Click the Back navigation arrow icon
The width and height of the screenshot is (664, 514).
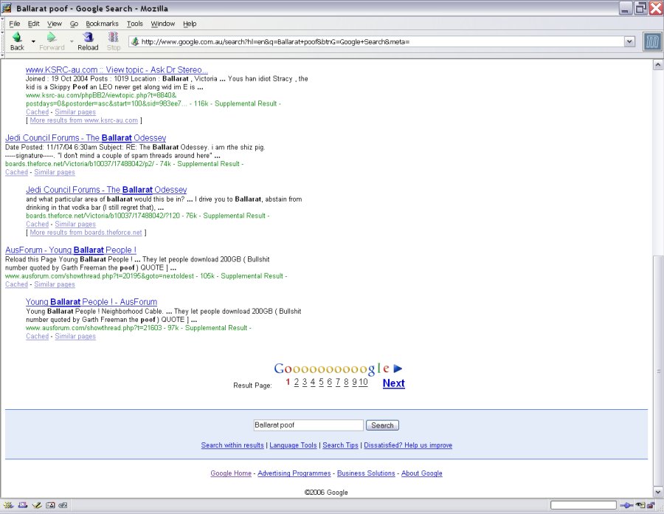click(x=17, y=37)
